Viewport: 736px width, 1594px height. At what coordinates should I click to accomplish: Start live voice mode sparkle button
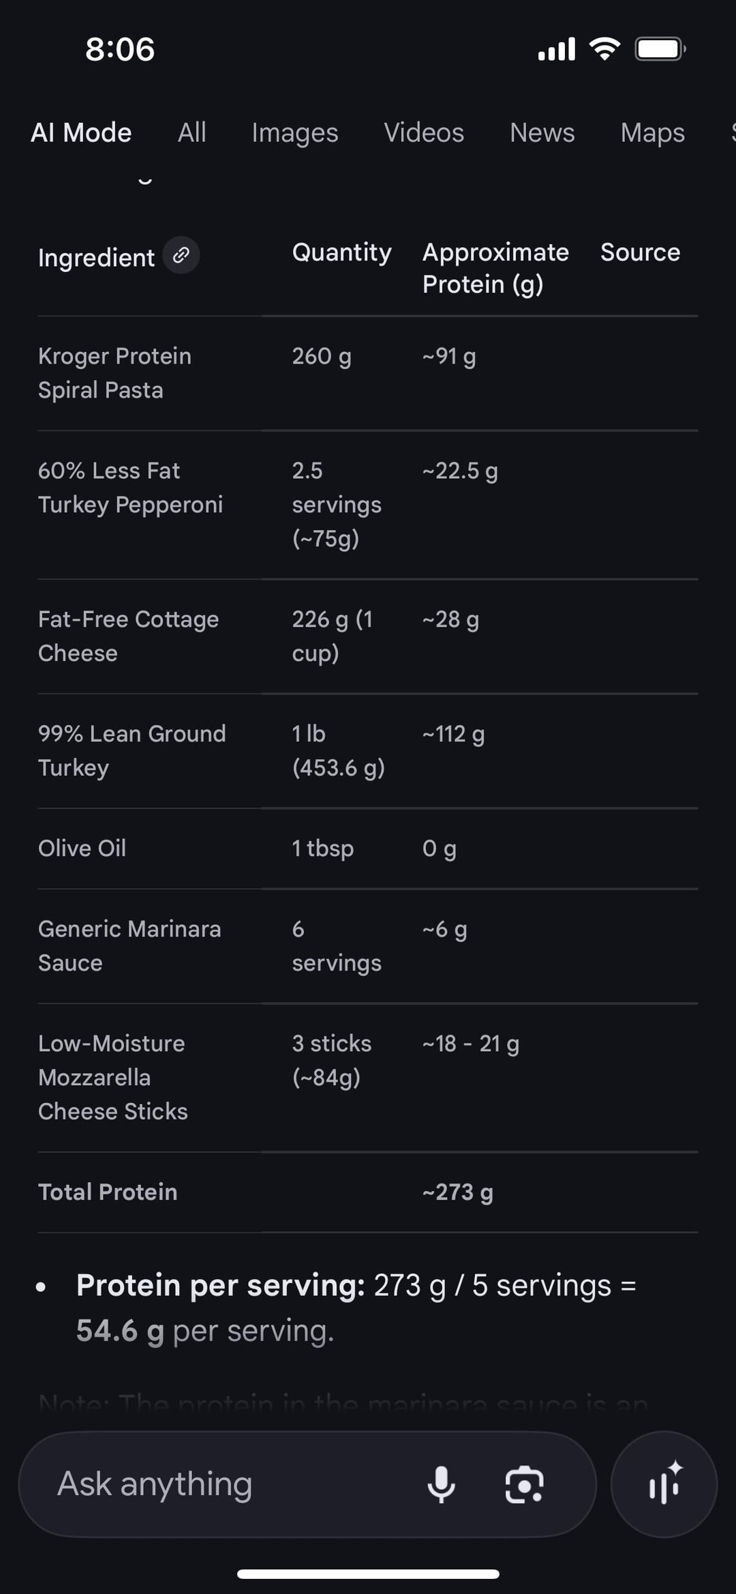664,1484
